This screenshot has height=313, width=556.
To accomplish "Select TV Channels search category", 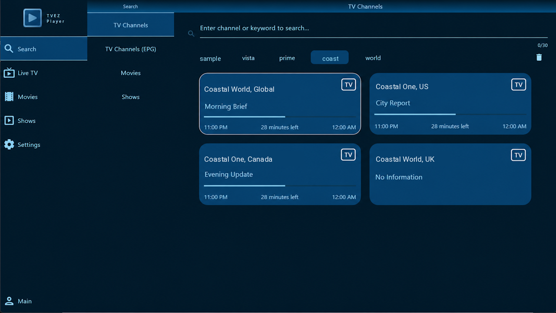I will [131, 25].
